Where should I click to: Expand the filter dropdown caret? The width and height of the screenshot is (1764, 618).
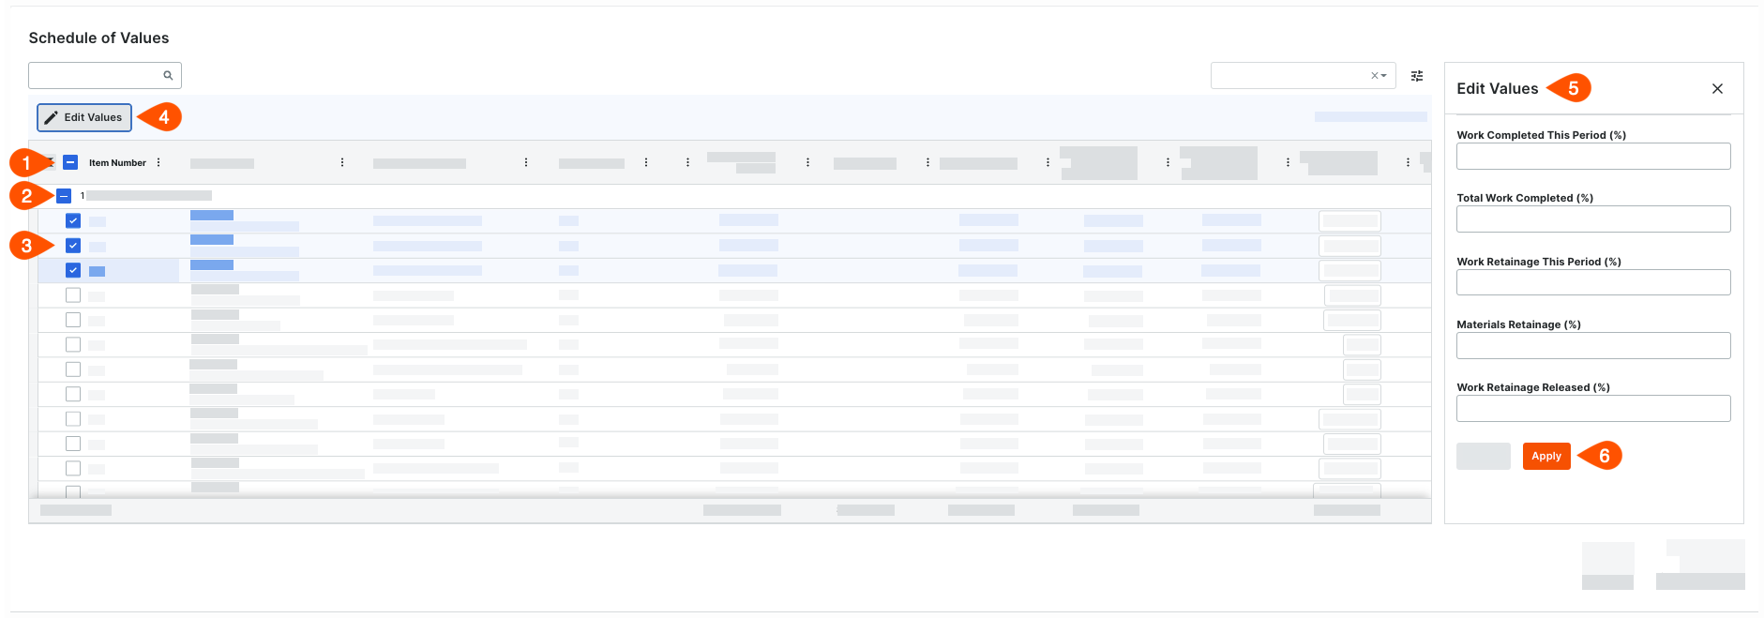pyautogui.click(x=1384, y=76)
